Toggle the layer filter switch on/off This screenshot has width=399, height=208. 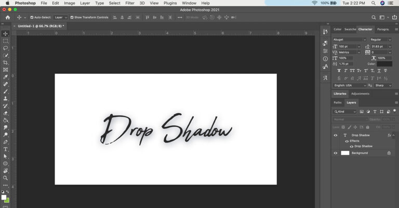(395, 111)
